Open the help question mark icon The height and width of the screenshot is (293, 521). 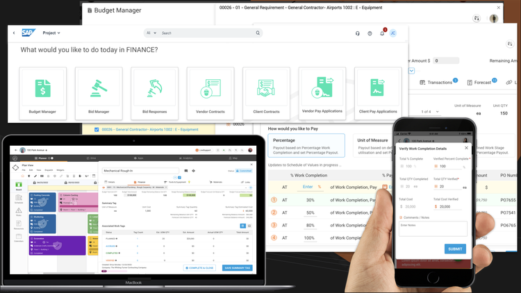(370, 33)
